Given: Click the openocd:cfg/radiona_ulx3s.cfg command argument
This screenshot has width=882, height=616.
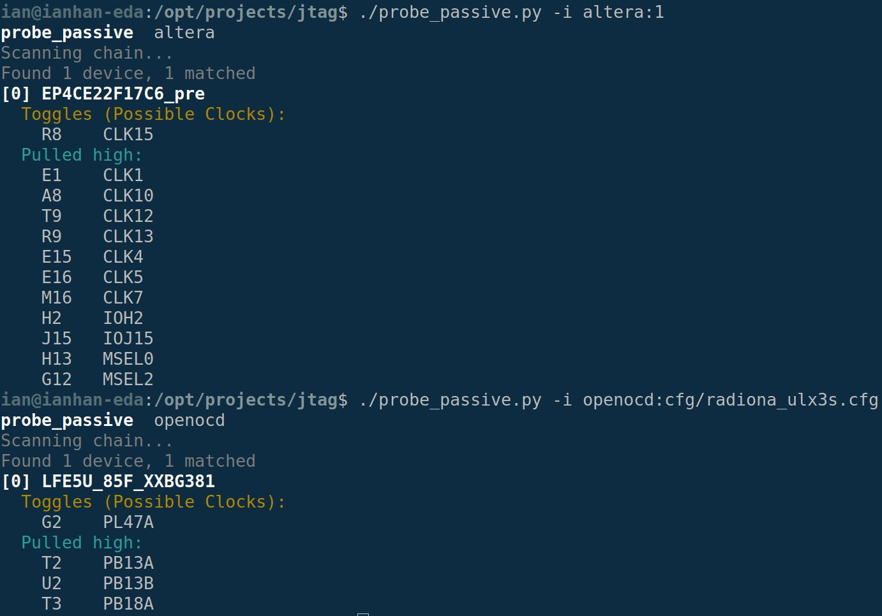Looking at the screenshot, I should [730, 400].
